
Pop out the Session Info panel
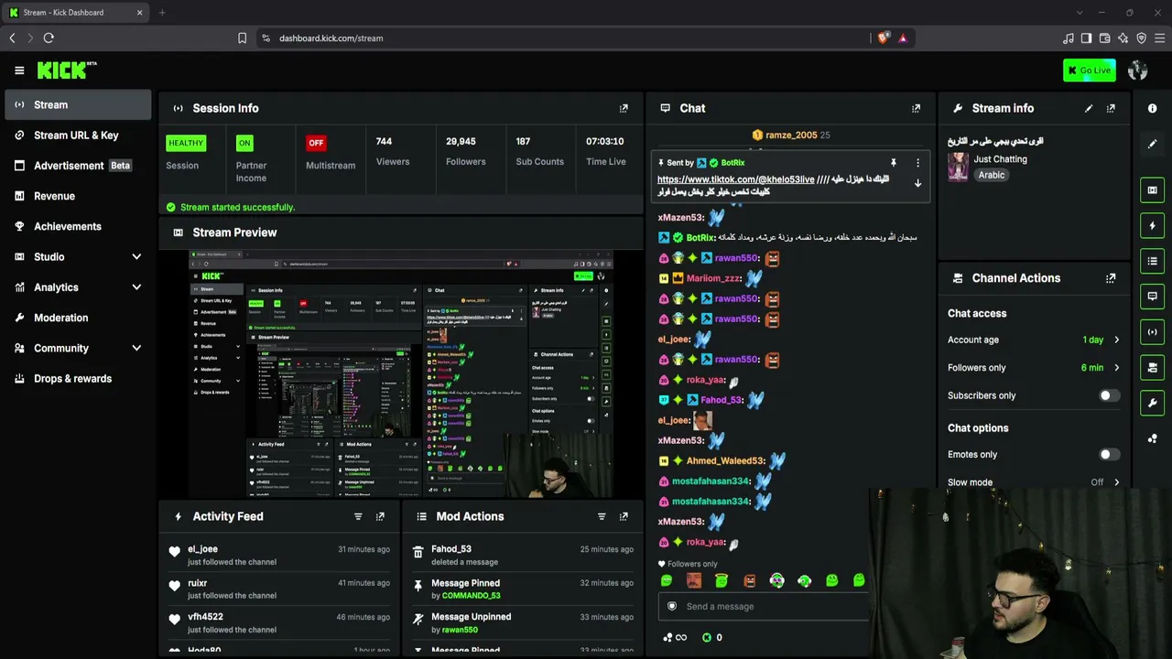pyautogui.click(x=624, y=108)
